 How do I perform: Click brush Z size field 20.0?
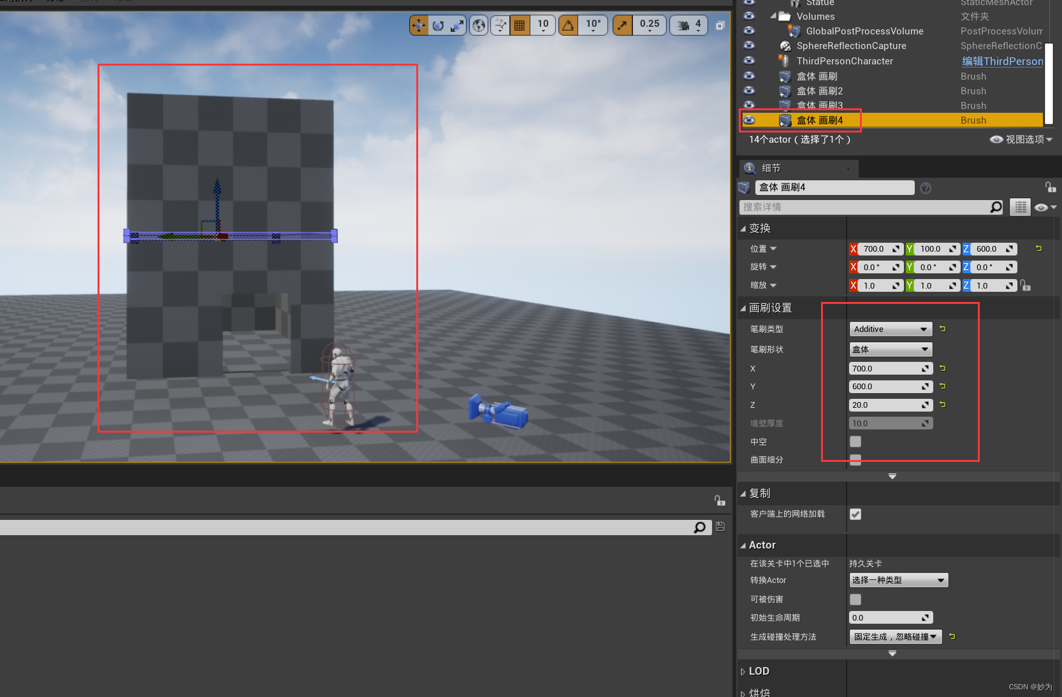[891, 405]
